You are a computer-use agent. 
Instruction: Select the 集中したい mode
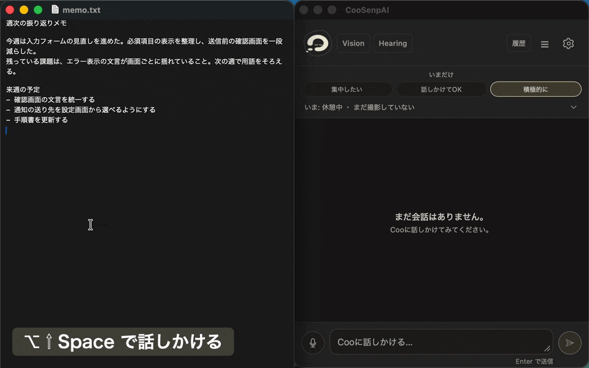[x=347, y=89]
